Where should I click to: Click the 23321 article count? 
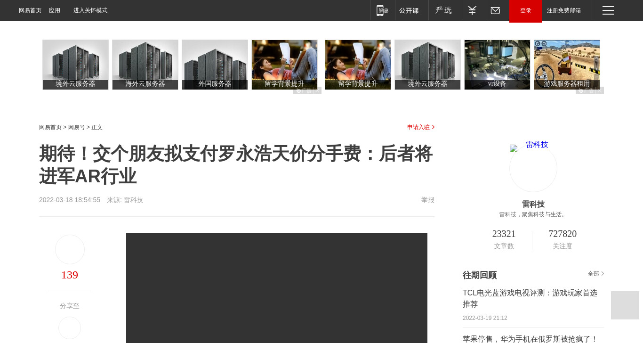click(x=504, y=234)
